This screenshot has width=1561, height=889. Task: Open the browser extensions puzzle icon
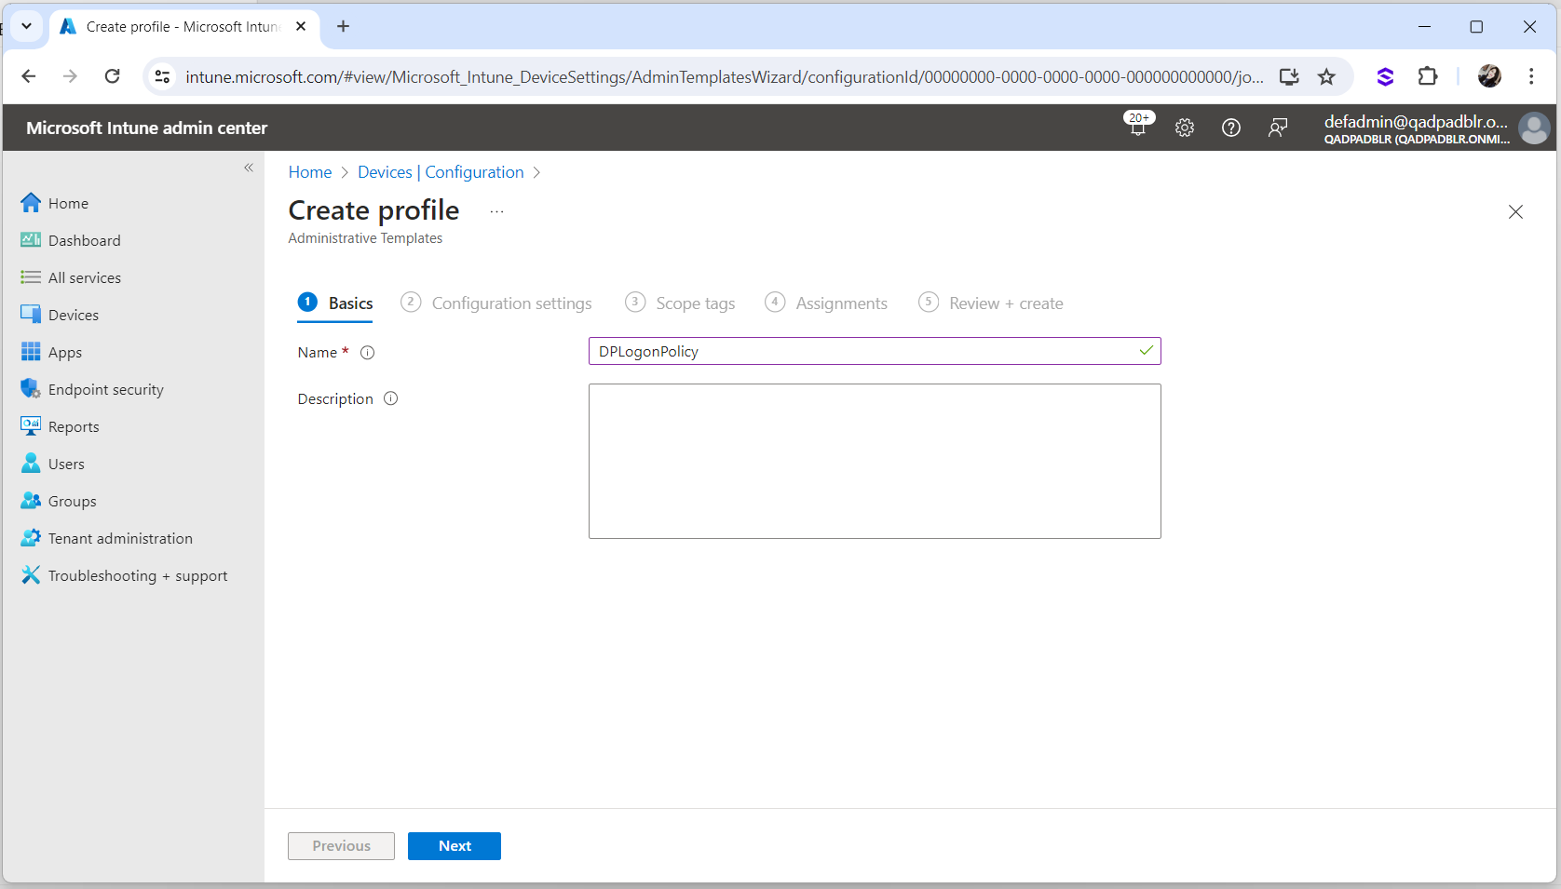[x=1428, y=76]
